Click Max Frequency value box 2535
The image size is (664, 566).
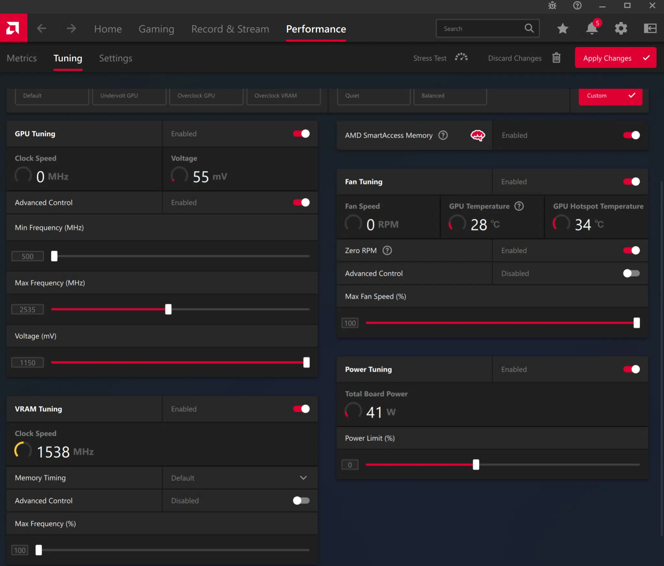pos(28,310)
